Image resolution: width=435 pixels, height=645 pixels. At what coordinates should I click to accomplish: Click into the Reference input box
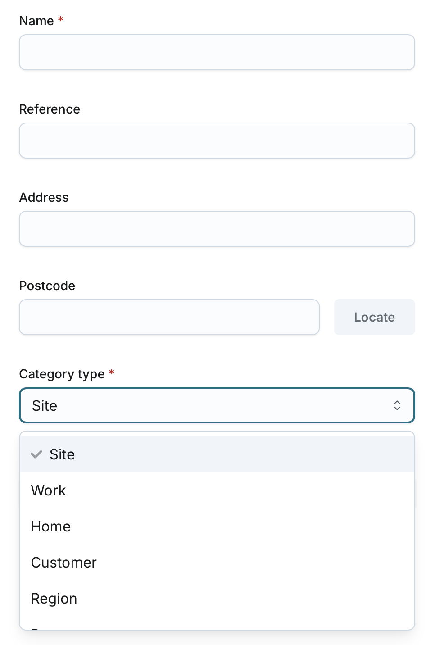point(217,141)
